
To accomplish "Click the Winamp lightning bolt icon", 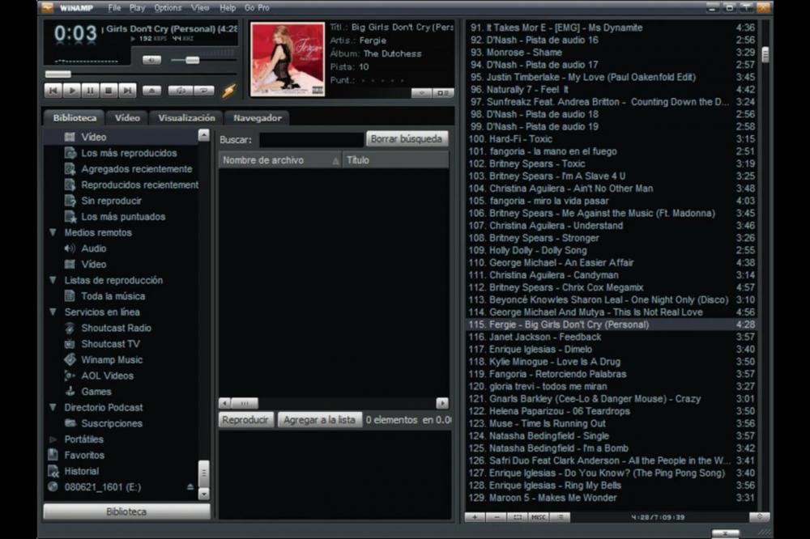I will 228,91.
